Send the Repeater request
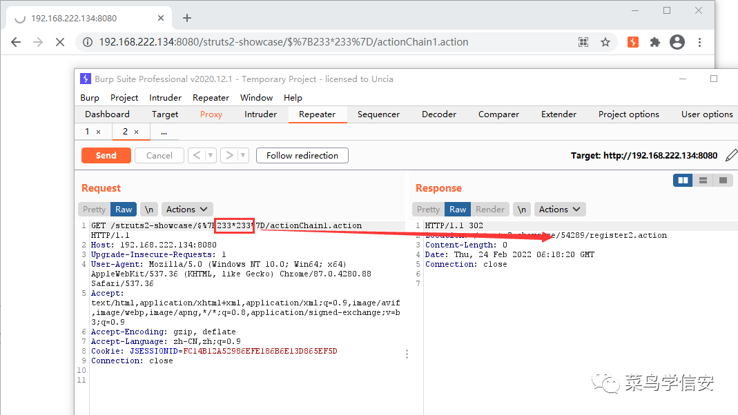This screenshot has height=415, width=738. click(x=106, y=156)
